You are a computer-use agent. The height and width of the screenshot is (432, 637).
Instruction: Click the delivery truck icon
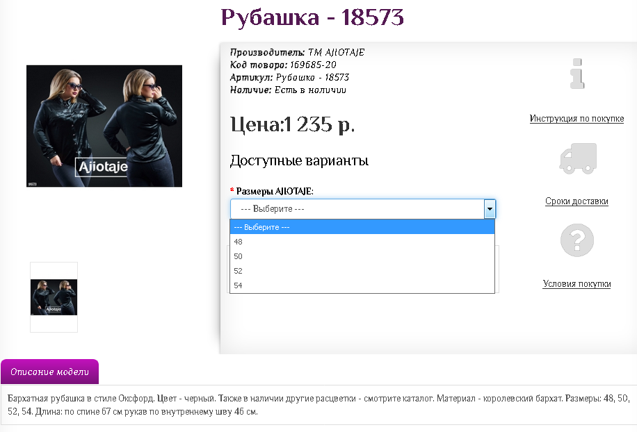(576, 158)
